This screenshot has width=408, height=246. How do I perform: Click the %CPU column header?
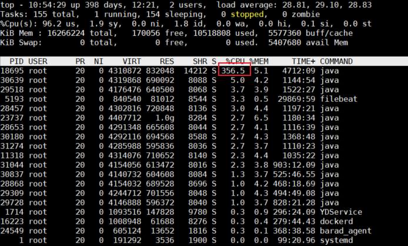235,61
